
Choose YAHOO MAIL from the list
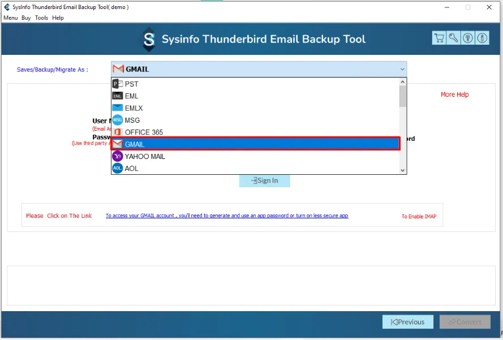(255, 156)
